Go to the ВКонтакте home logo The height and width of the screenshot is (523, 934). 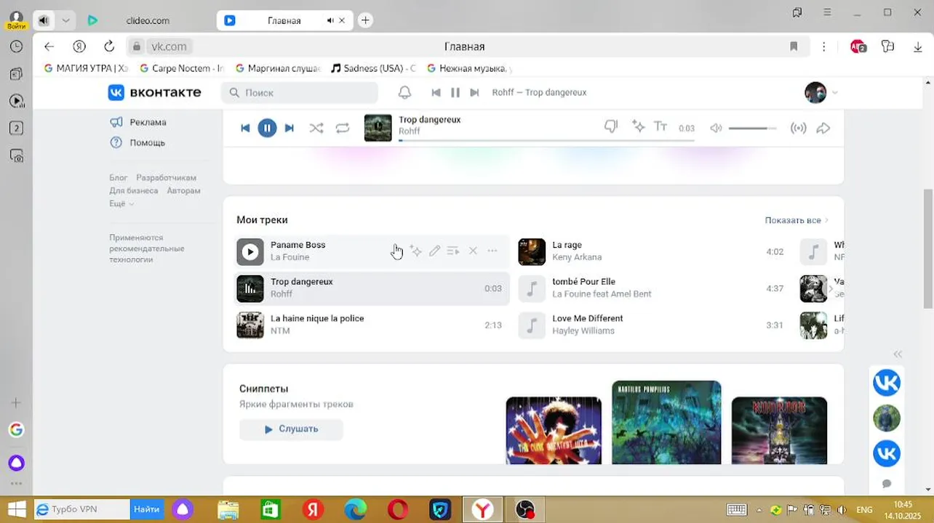pos(154,92)
